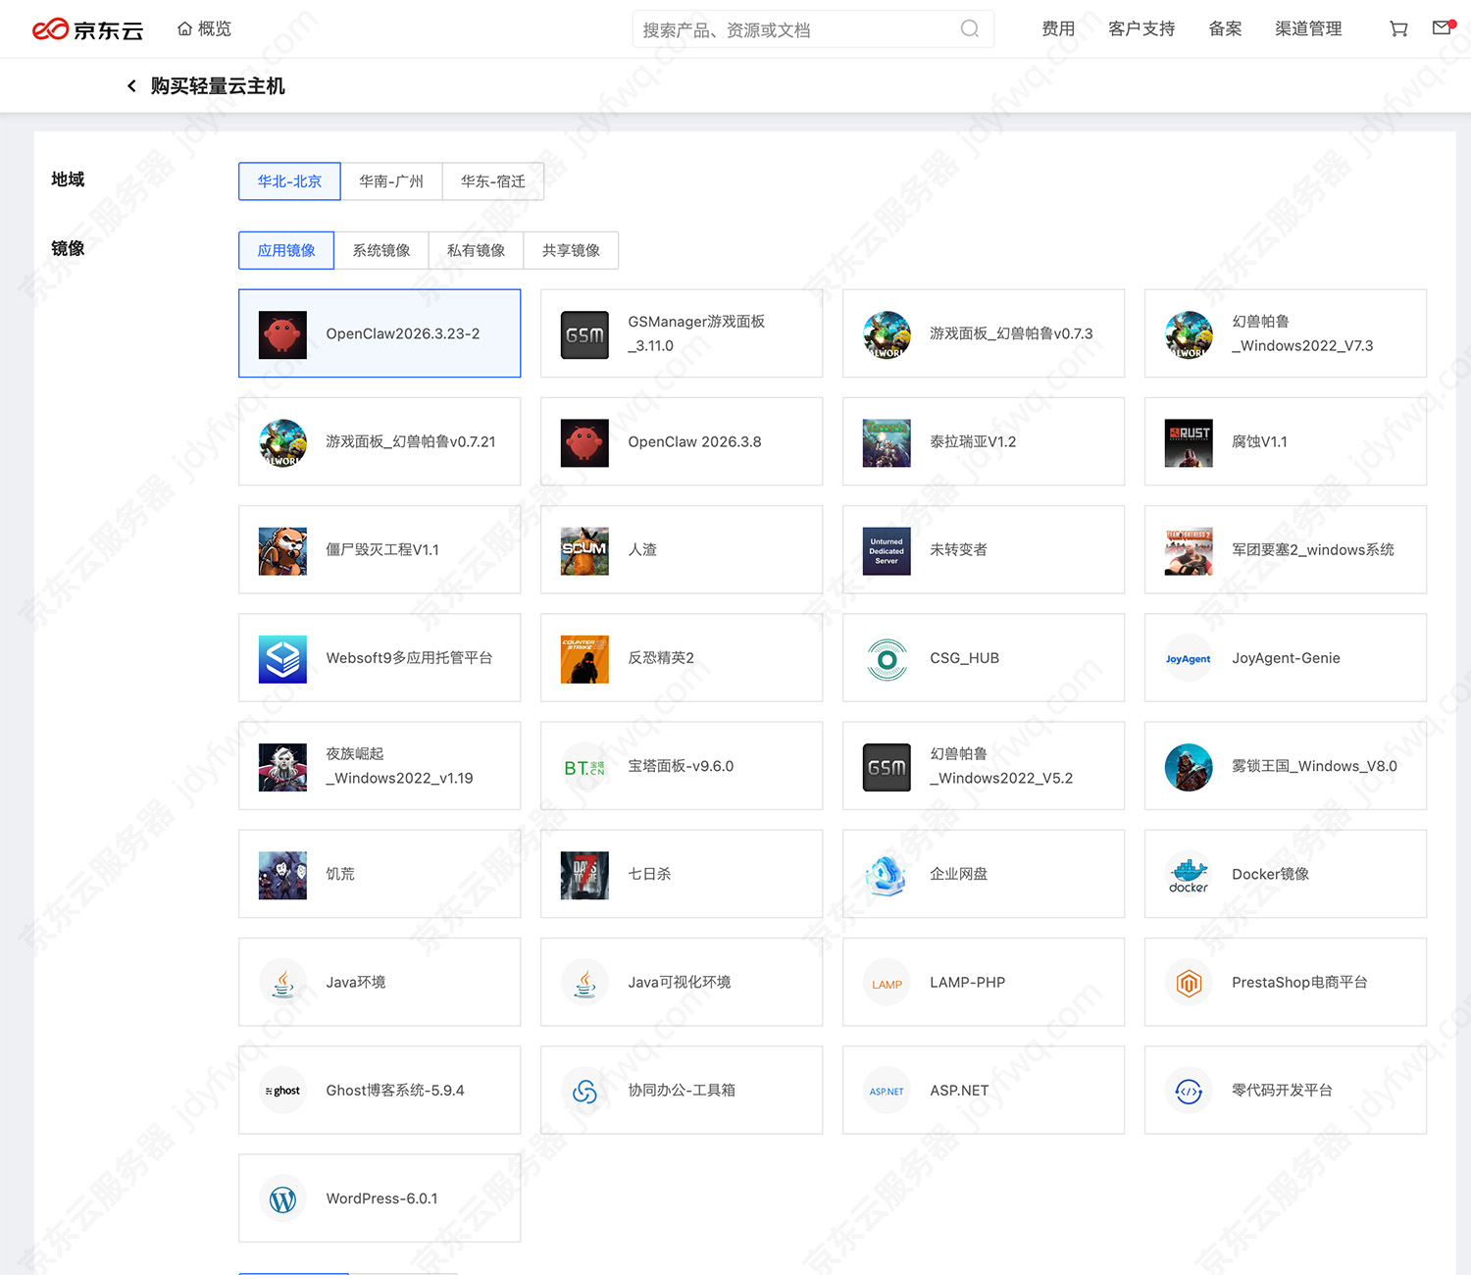Select the WordPress-6.0.1 image icon
Image resolution: width=1471 pixels, height=1275 pixels.
coord(282,1198)
